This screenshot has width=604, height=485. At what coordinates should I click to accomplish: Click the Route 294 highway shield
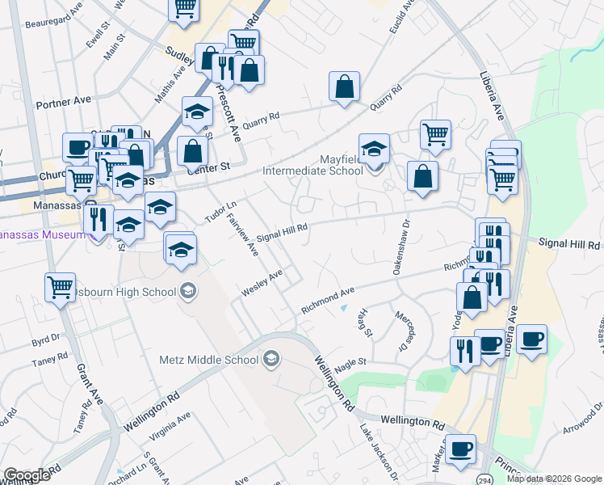coord(484,480)
